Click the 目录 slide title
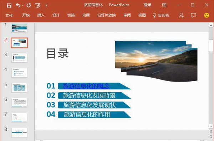 [57, 53]
